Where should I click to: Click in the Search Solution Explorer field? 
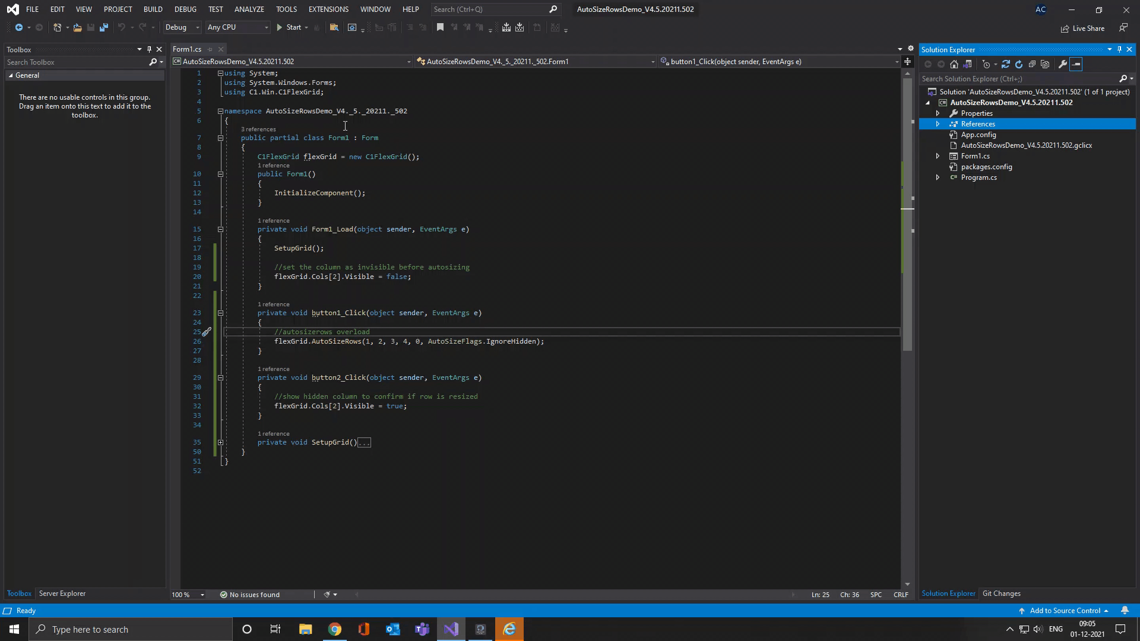pos(1018,79)
